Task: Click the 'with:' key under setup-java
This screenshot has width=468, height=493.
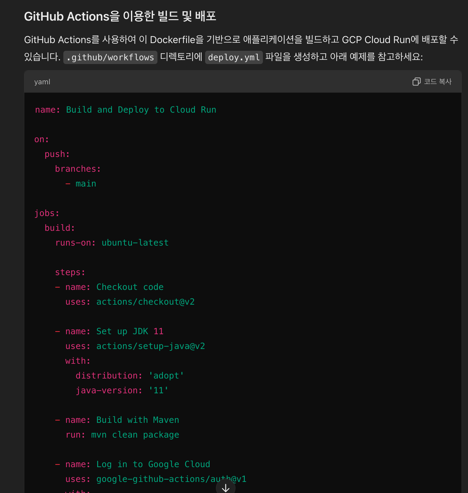Action: [78, 361]
